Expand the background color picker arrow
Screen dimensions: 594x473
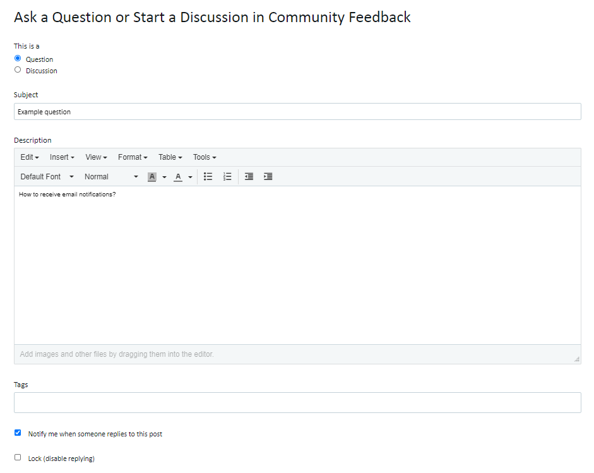pos(164,177)
